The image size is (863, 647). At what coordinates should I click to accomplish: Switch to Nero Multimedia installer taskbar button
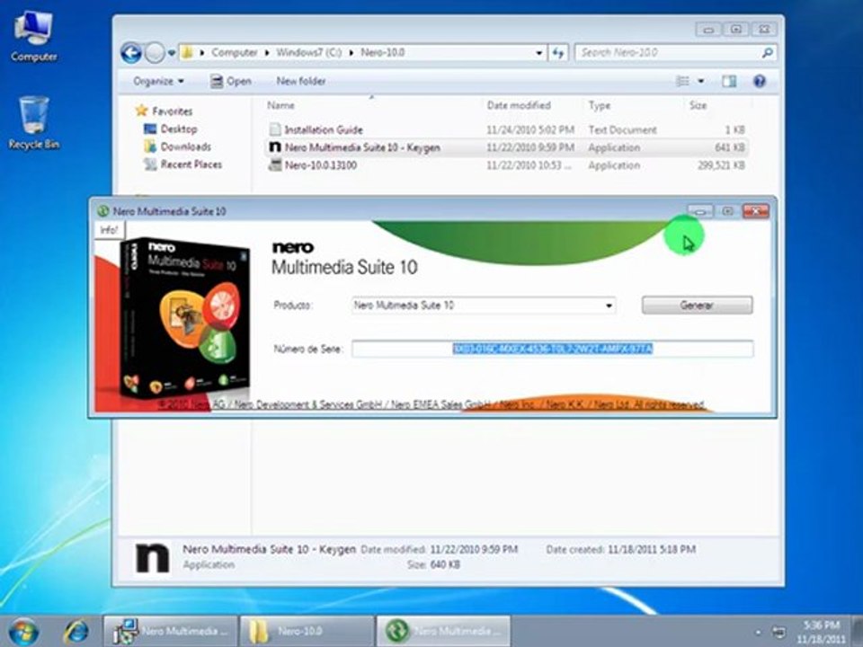(x=171, y=631)
